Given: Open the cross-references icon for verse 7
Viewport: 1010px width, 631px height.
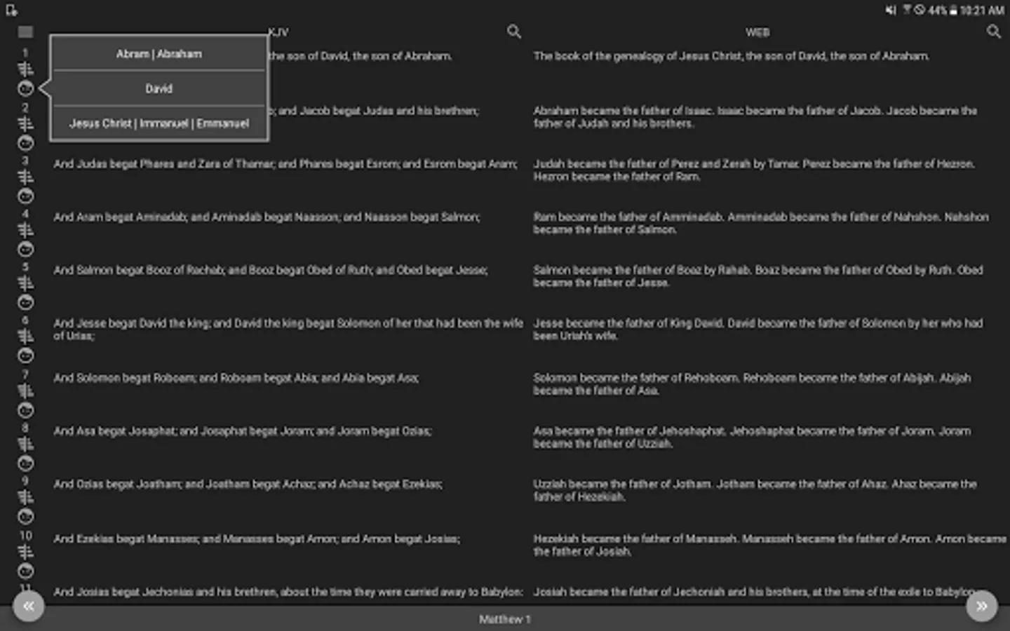Looking at the screenshot, I should point(25,391).
